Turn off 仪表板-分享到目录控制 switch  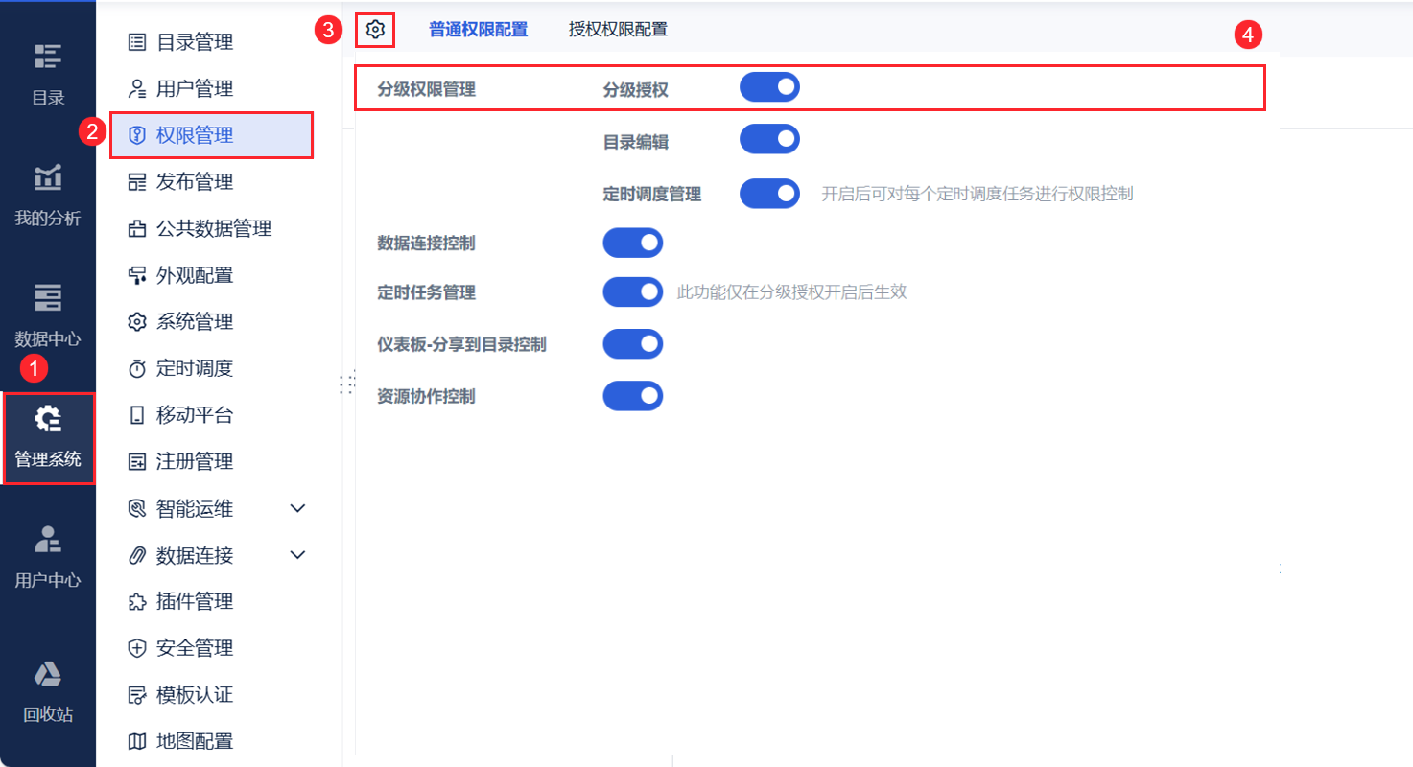pos(632,343)
